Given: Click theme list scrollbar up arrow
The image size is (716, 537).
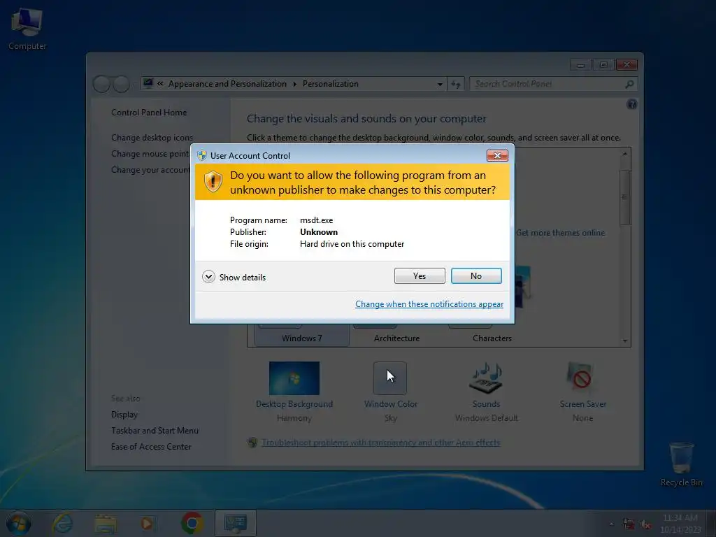Looking at the screenshot, I should coord(624,155).
